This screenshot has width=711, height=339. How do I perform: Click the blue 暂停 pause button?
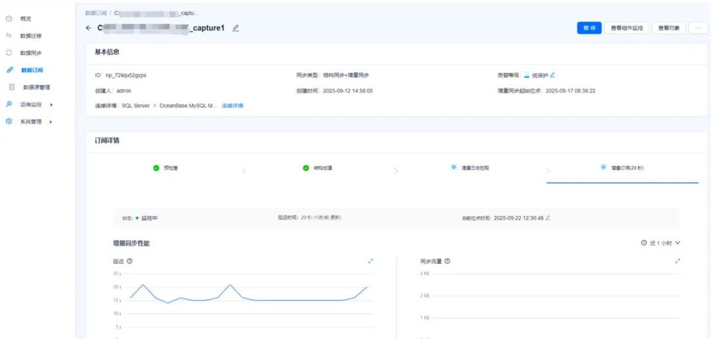tap(589, 28)
